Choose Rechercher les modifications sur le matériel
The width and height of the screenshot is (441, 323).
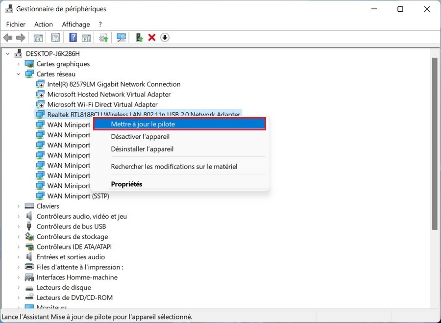pos(180,166)
